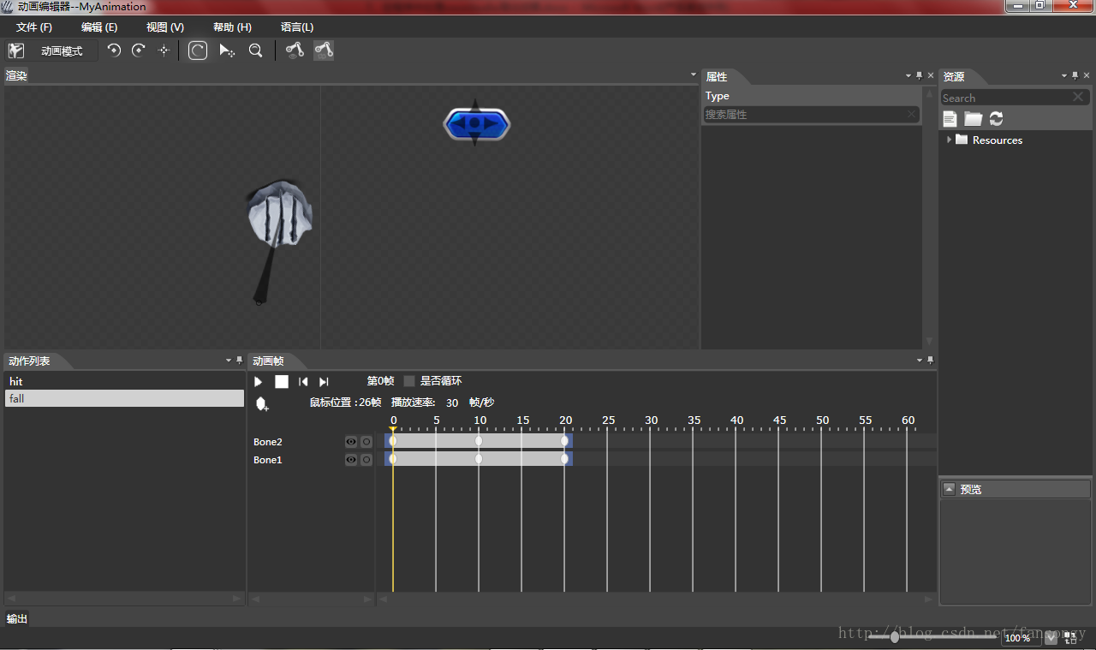The image size is (1096, 650).
Task: Select the rotate tool icon
Action: click(198, 51)
